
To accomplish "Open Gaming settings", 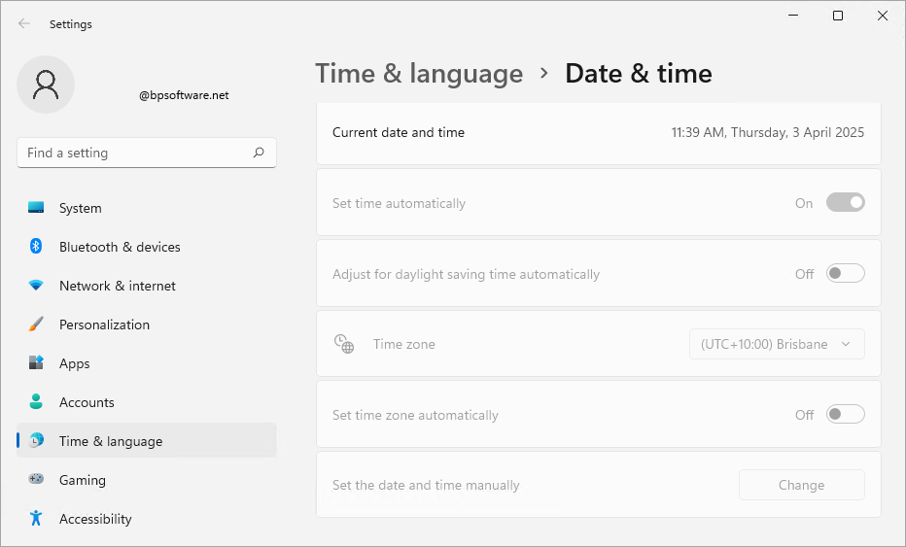I will tap(147, 479).
